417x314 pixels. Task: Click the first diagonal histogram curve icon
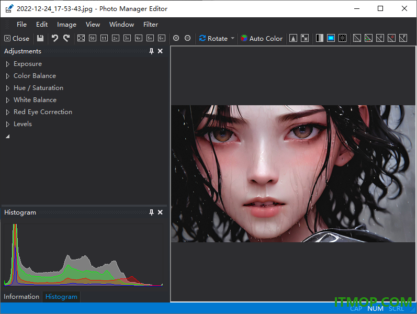(x=357, y=38)
